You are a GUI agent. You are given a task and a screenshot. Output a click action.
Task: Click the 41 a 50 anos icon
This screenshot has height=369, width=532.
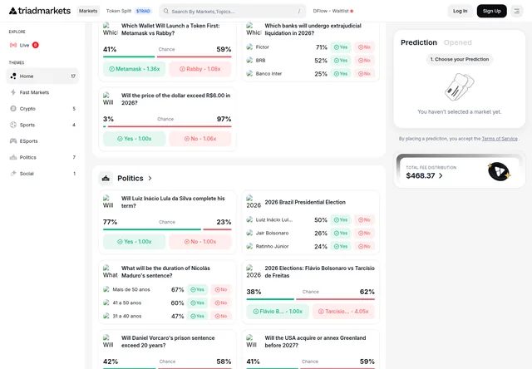[106, 303]
